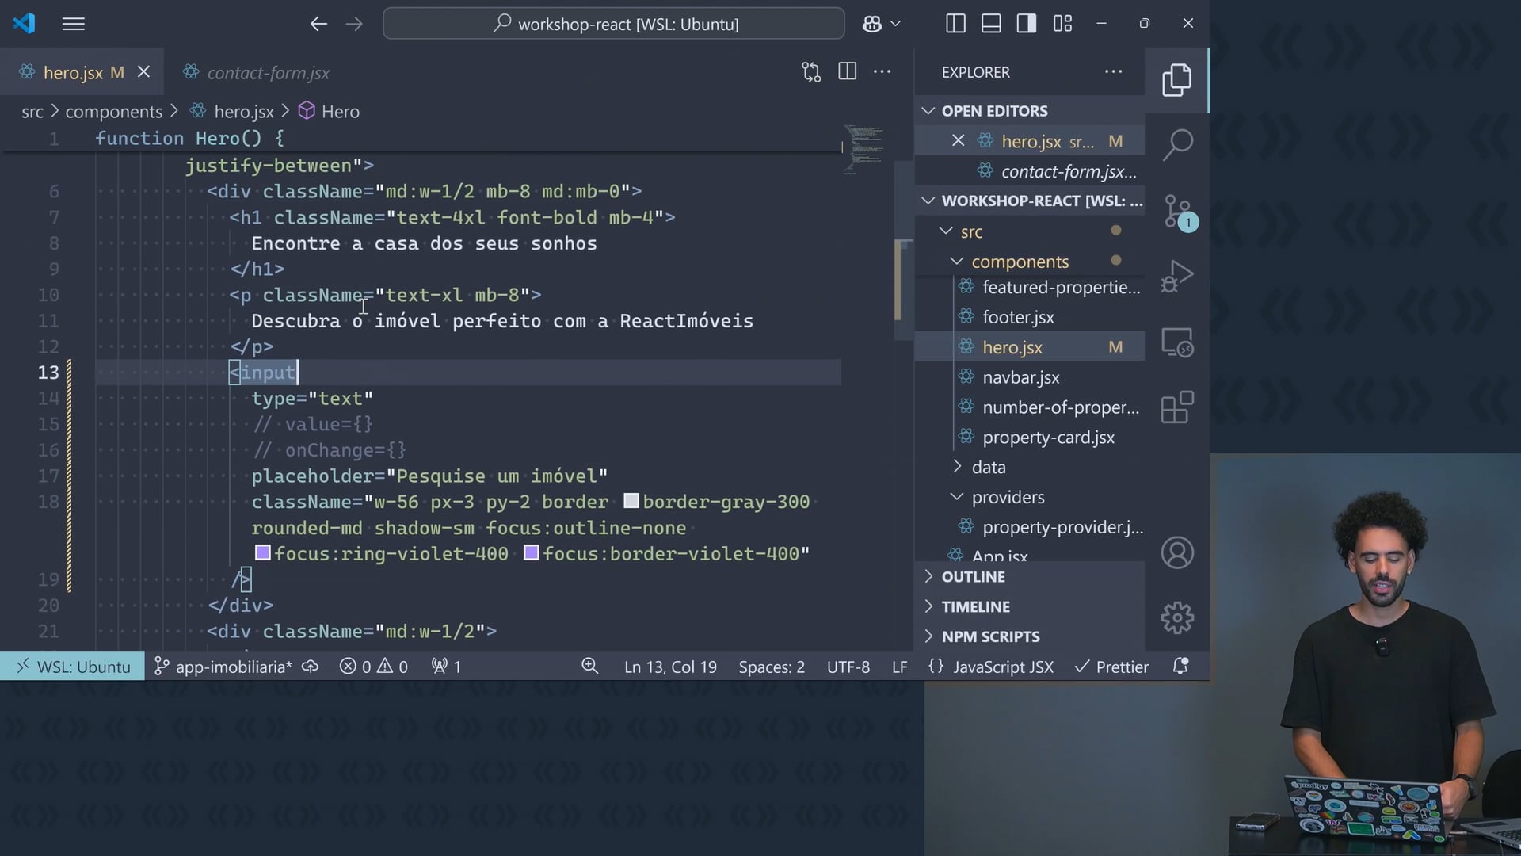
Task: Click Manage gear icon in activity bar
Action: pos(1177,617)
